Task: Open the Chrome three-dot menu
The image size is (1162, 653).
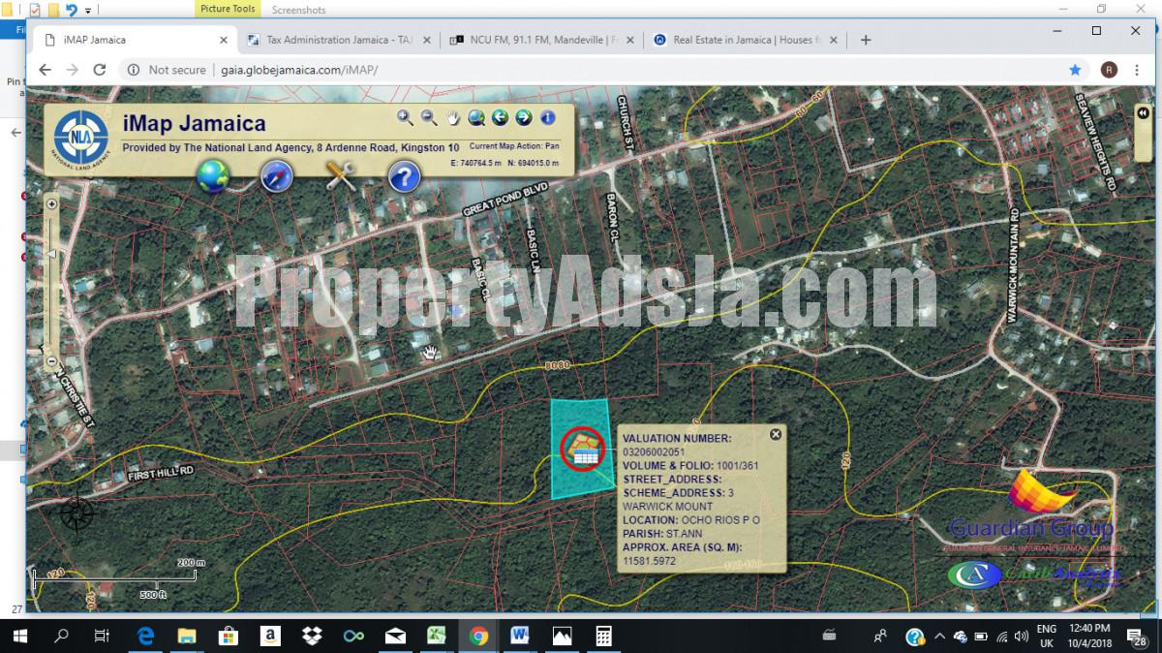Action: [1138, 71]
